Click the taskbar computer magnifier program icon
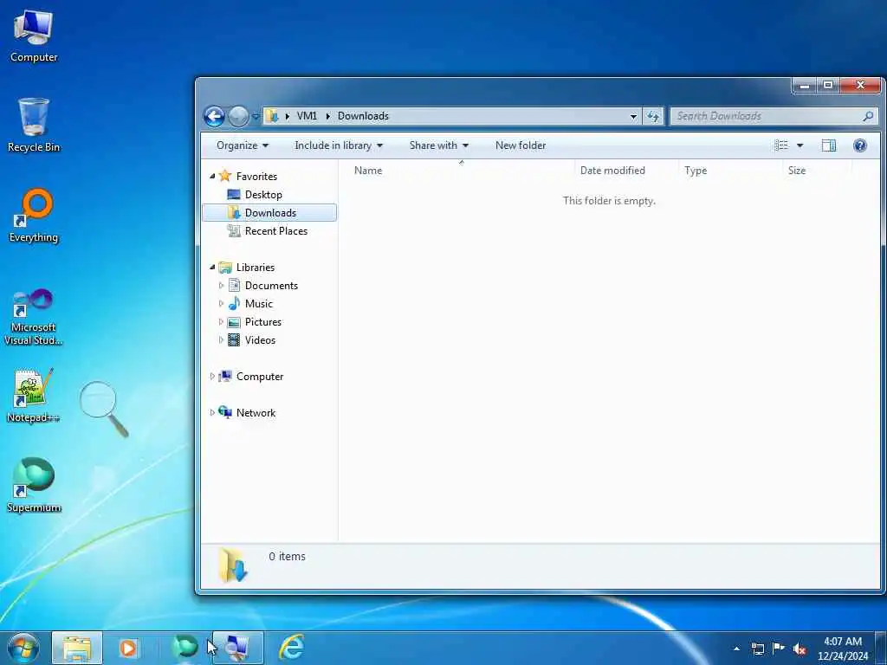The image size is (887, 665). click(238, 648)
